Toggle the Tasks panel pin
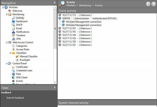This screenshot has height=107, width=157. (55, 87)
